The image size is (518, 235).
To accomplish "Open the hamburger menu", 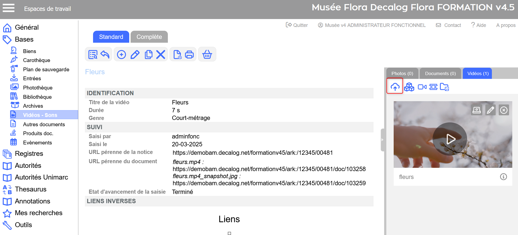I will [x=8, y=8].
